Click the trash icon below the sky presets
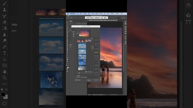The width and height of the screenshot is (193, 108). click(90, 72)
